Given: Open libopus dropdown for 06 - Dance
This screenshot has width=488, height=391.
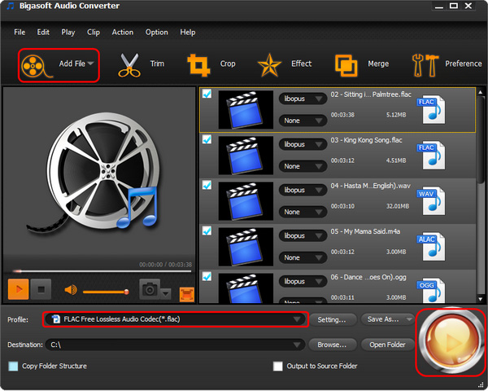Looking at the screenshot, I should click(x=303, y=281).
